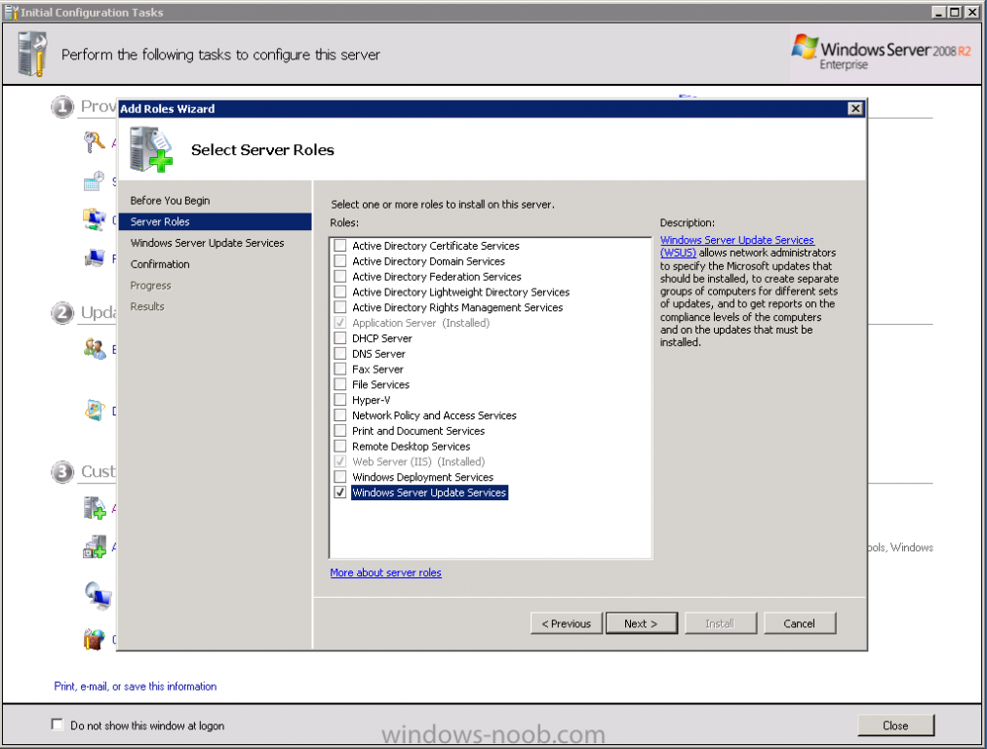Tick the Fax Server checkbox
The height and width of the screenshot is (749, 987).
(340, 369)
